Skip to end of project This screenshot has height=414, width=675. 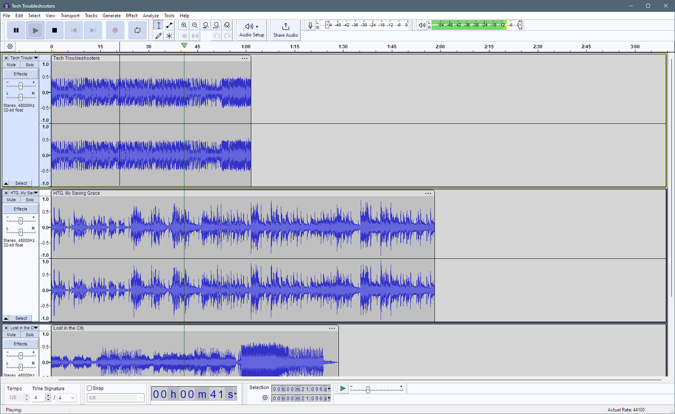(93, 30)
